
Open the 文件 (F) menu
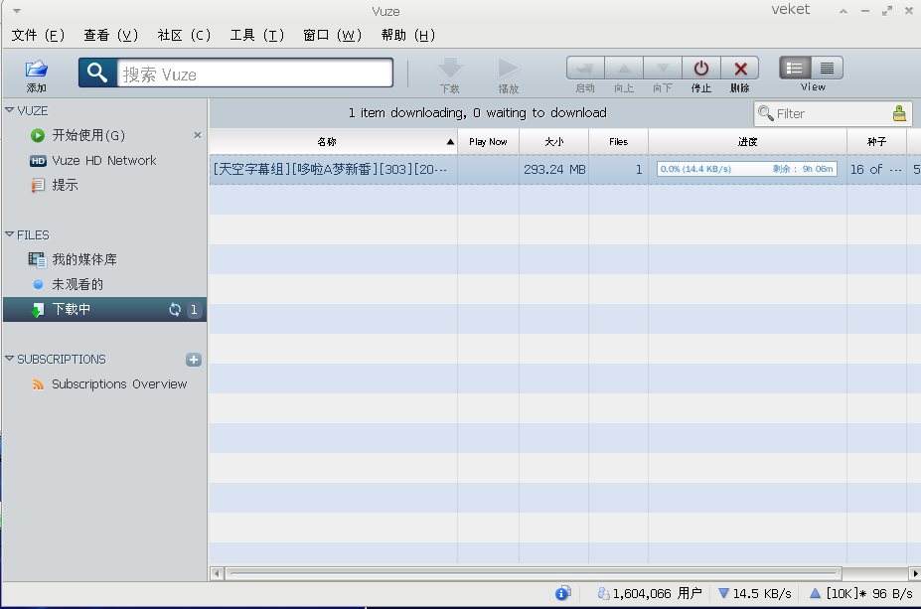tap(38, 35)
